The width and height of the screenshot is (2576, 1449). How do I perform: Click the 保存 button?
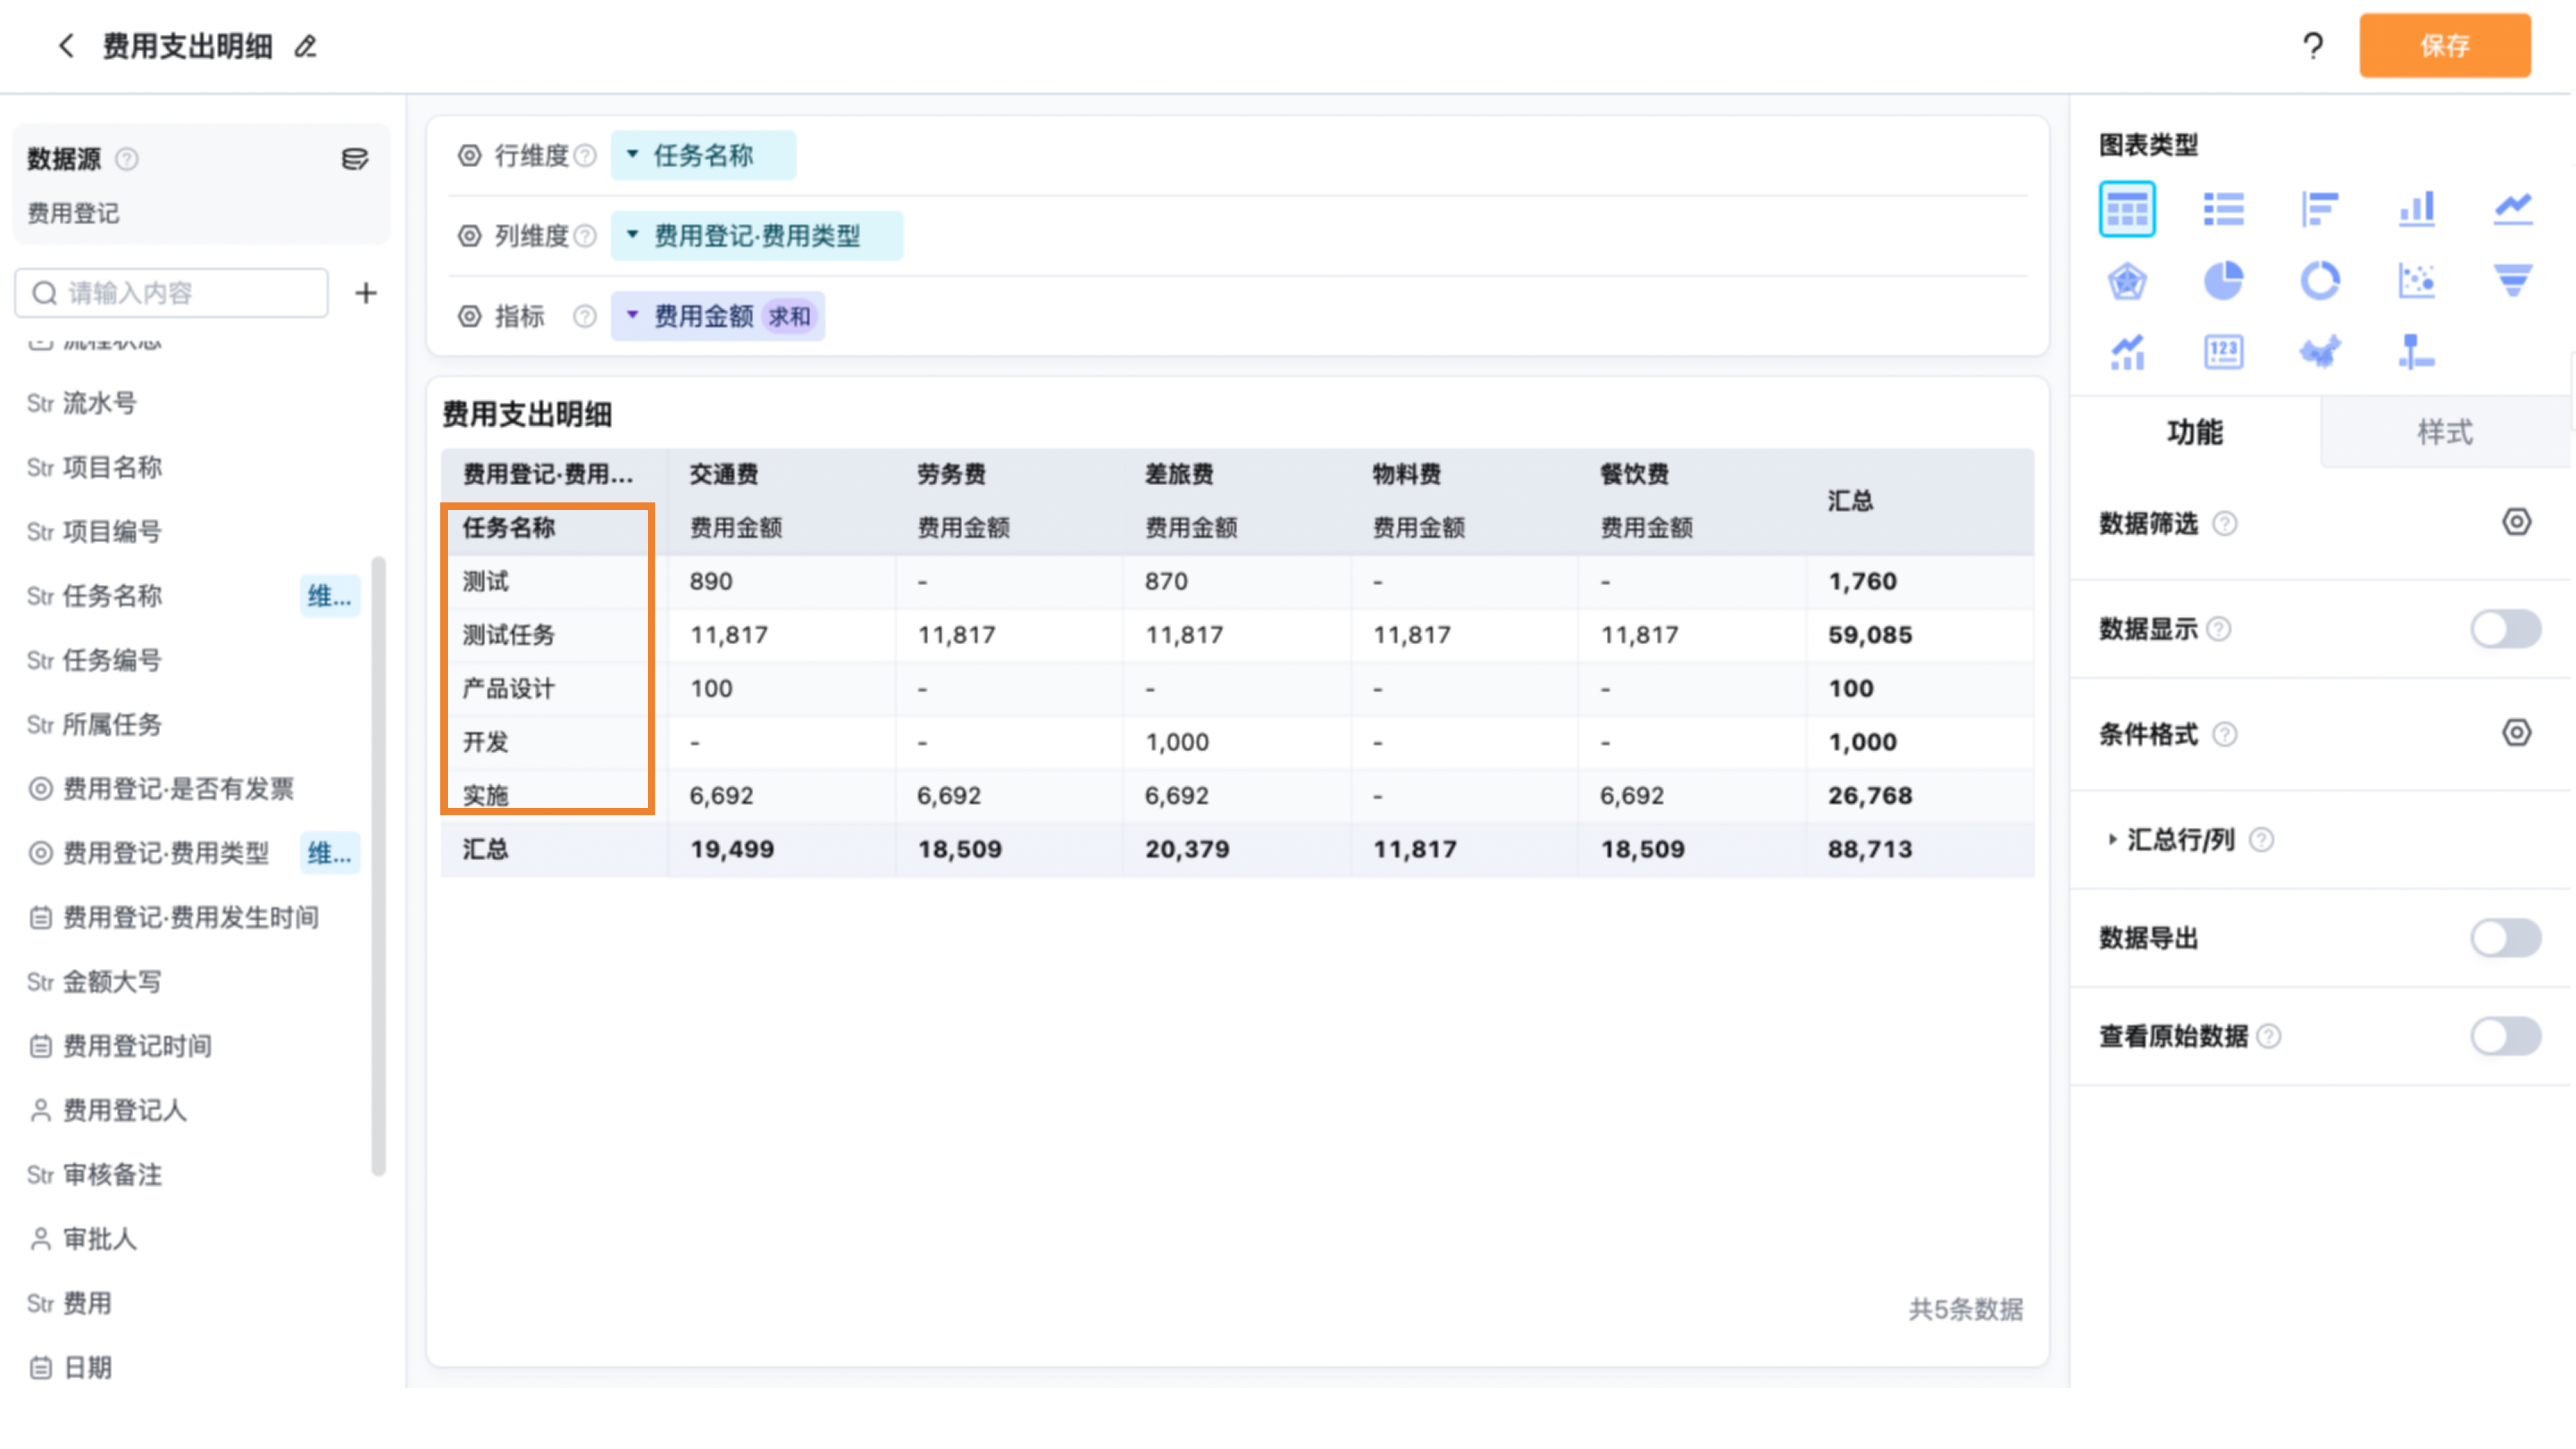click(2445, 46)
